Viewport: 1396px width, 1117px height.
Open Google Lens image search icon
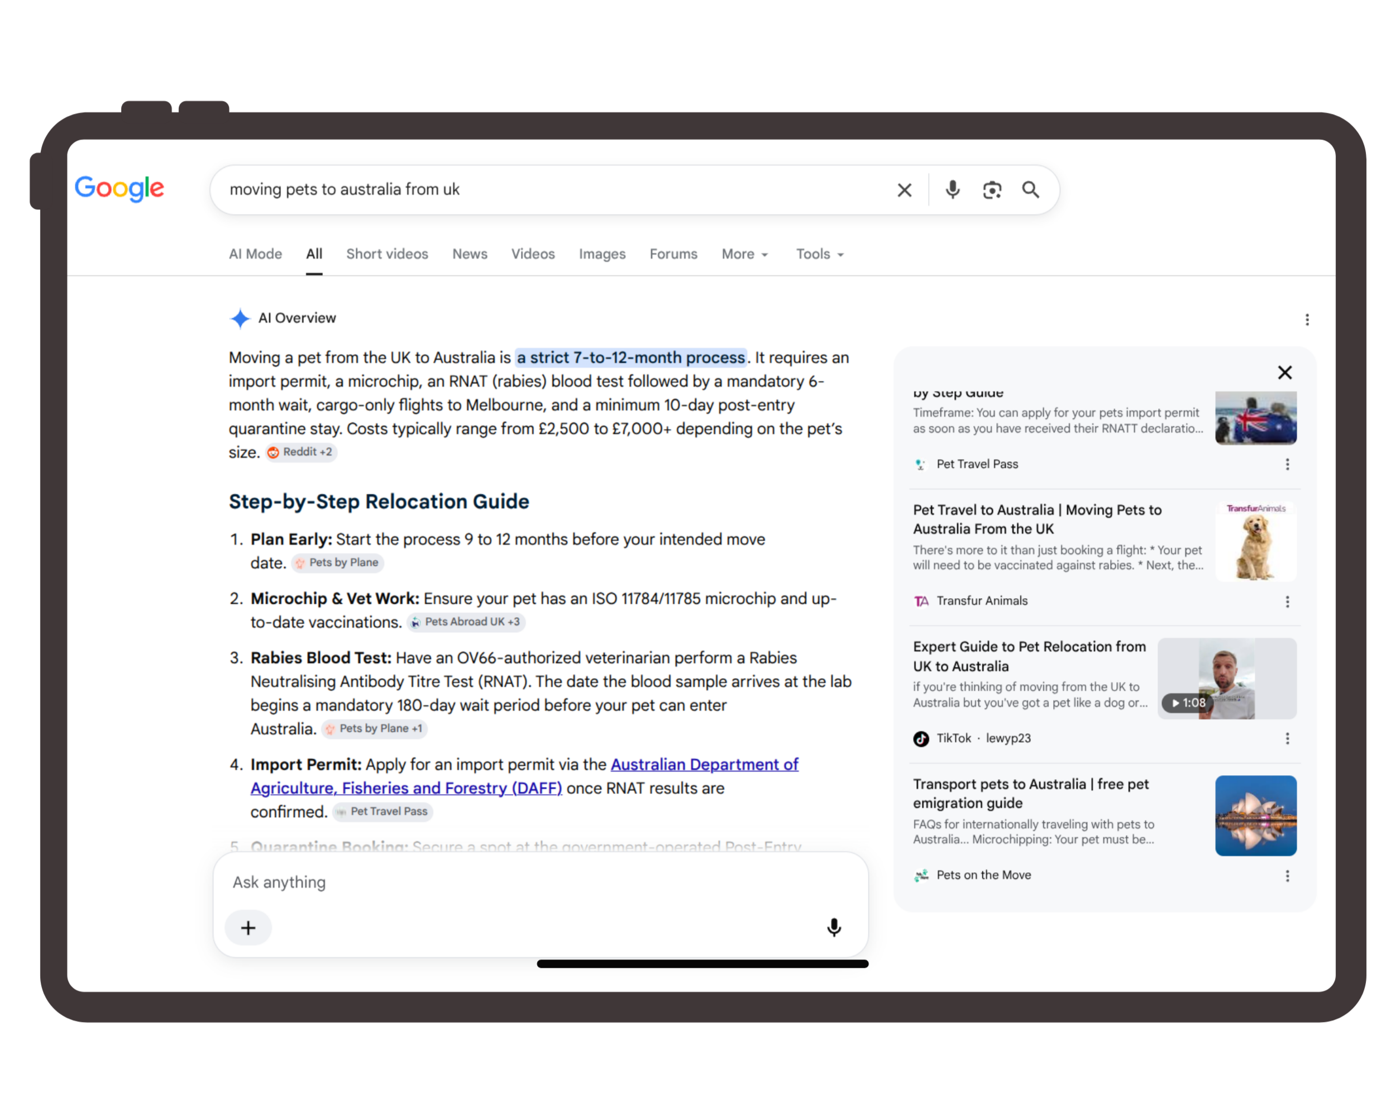991,190
